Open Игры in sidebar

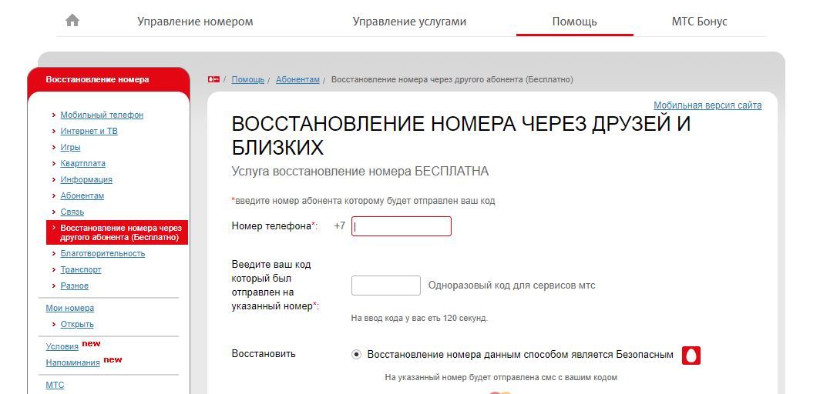[71, 147]
